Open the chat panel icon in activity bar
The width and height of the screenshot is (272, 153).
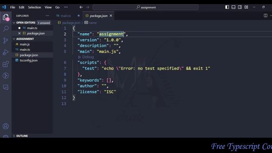point(6,87)
